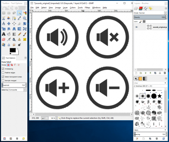The image size is (169, 142).
Task: Open the Layers dock tab configuration menu
Action: 166,8
